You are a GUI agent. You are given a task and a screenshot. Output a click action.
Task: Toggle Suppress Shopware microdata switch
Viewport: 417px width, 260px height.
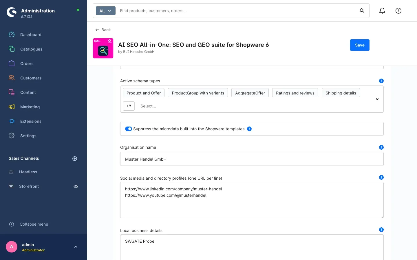[x=129, y=129]
